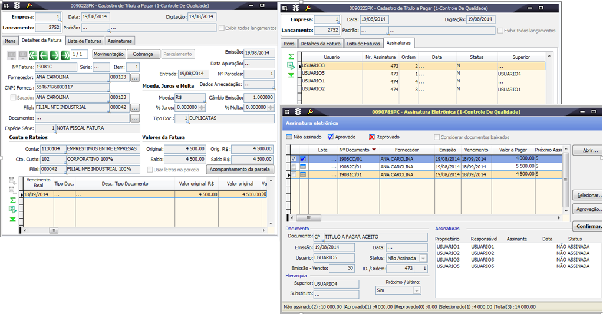Click the green first-record navigation arrow
This screenshot has height=314, width=603.
coord(34,55)
